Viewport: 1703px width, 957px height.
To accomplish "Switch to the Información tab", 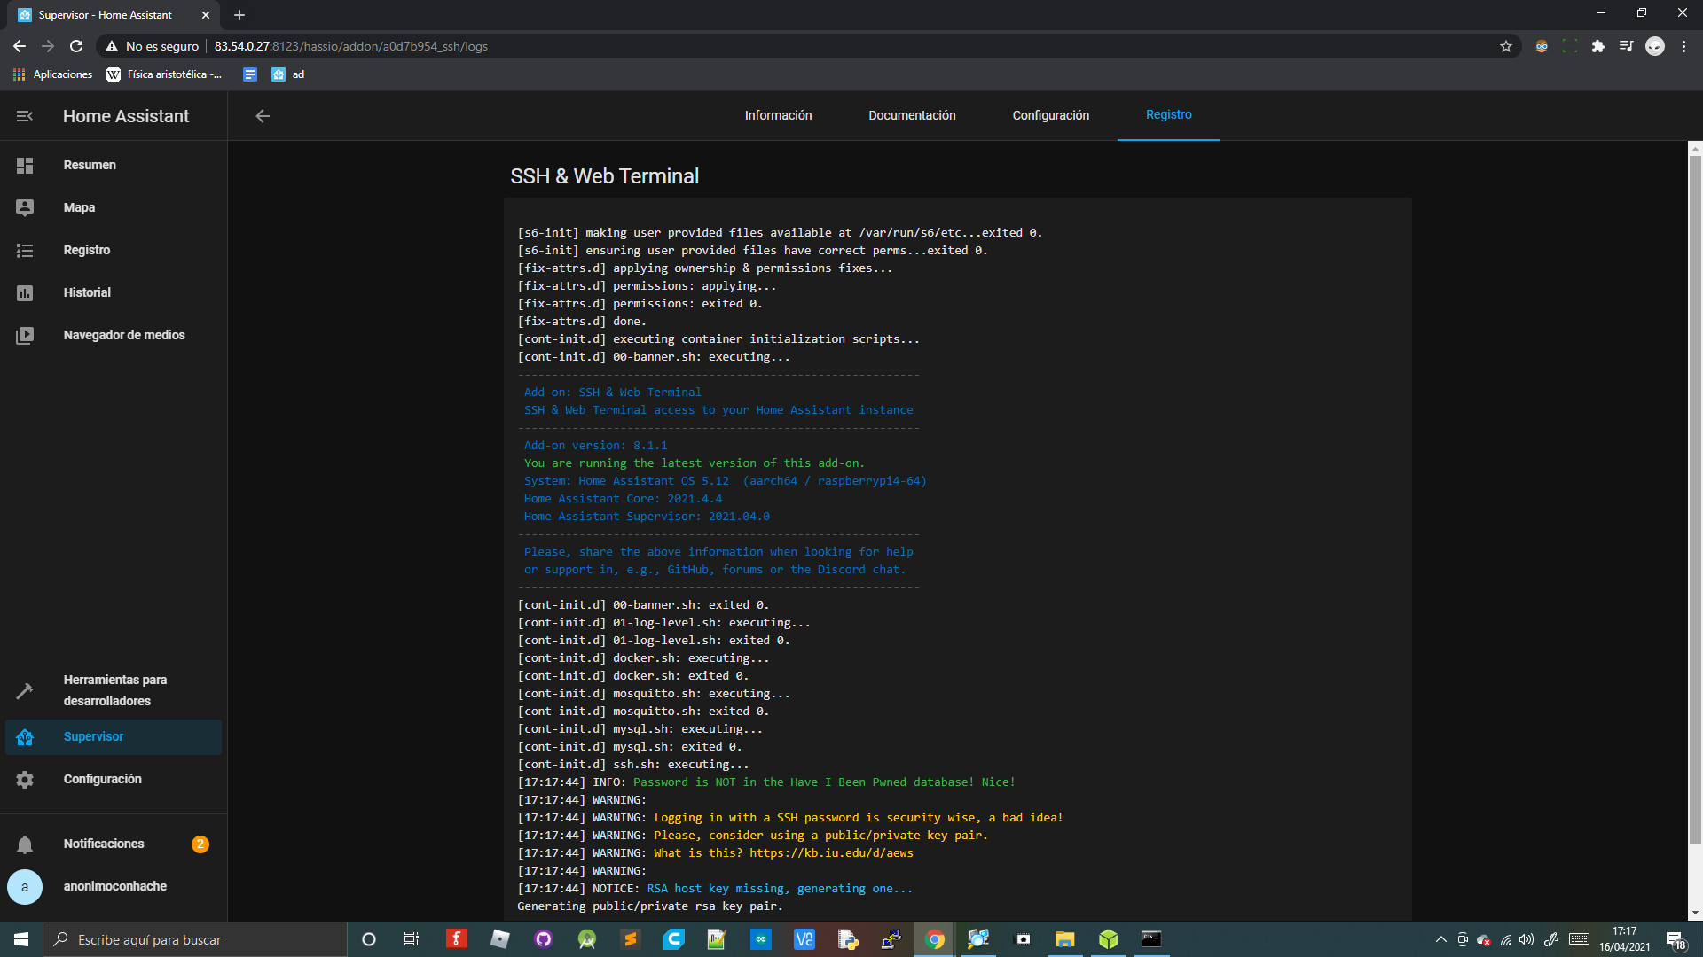I will tap(778, 115).
